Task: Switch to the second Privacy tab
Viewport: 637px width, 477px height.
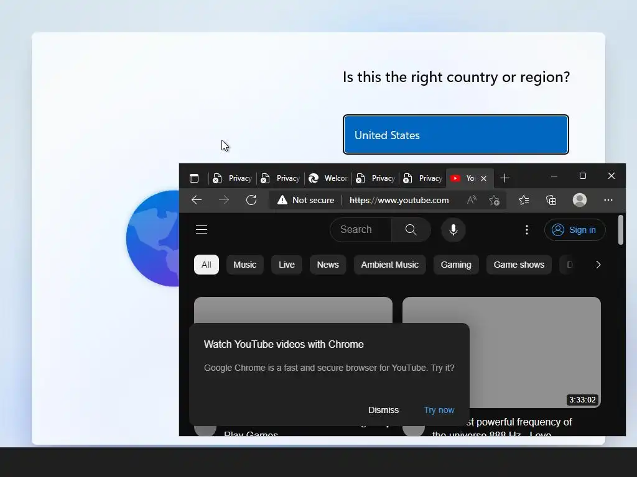Action: coord(281,178)
